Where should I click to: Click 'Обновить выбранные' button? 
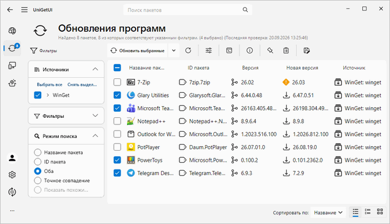coord(138,51)
